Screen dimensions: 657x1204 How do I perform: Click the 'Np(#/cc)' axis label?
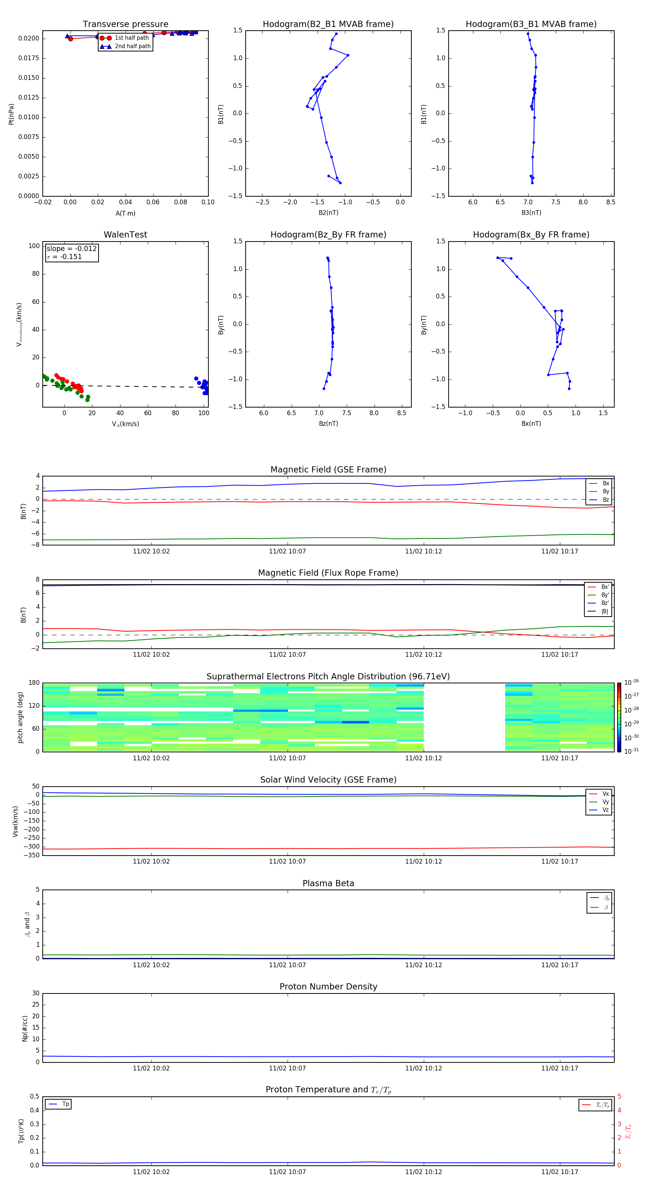click(25, 1028)
